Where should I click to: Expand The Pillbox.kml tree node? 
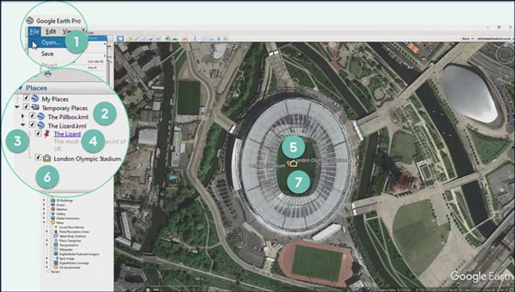(x=23, y=116)
